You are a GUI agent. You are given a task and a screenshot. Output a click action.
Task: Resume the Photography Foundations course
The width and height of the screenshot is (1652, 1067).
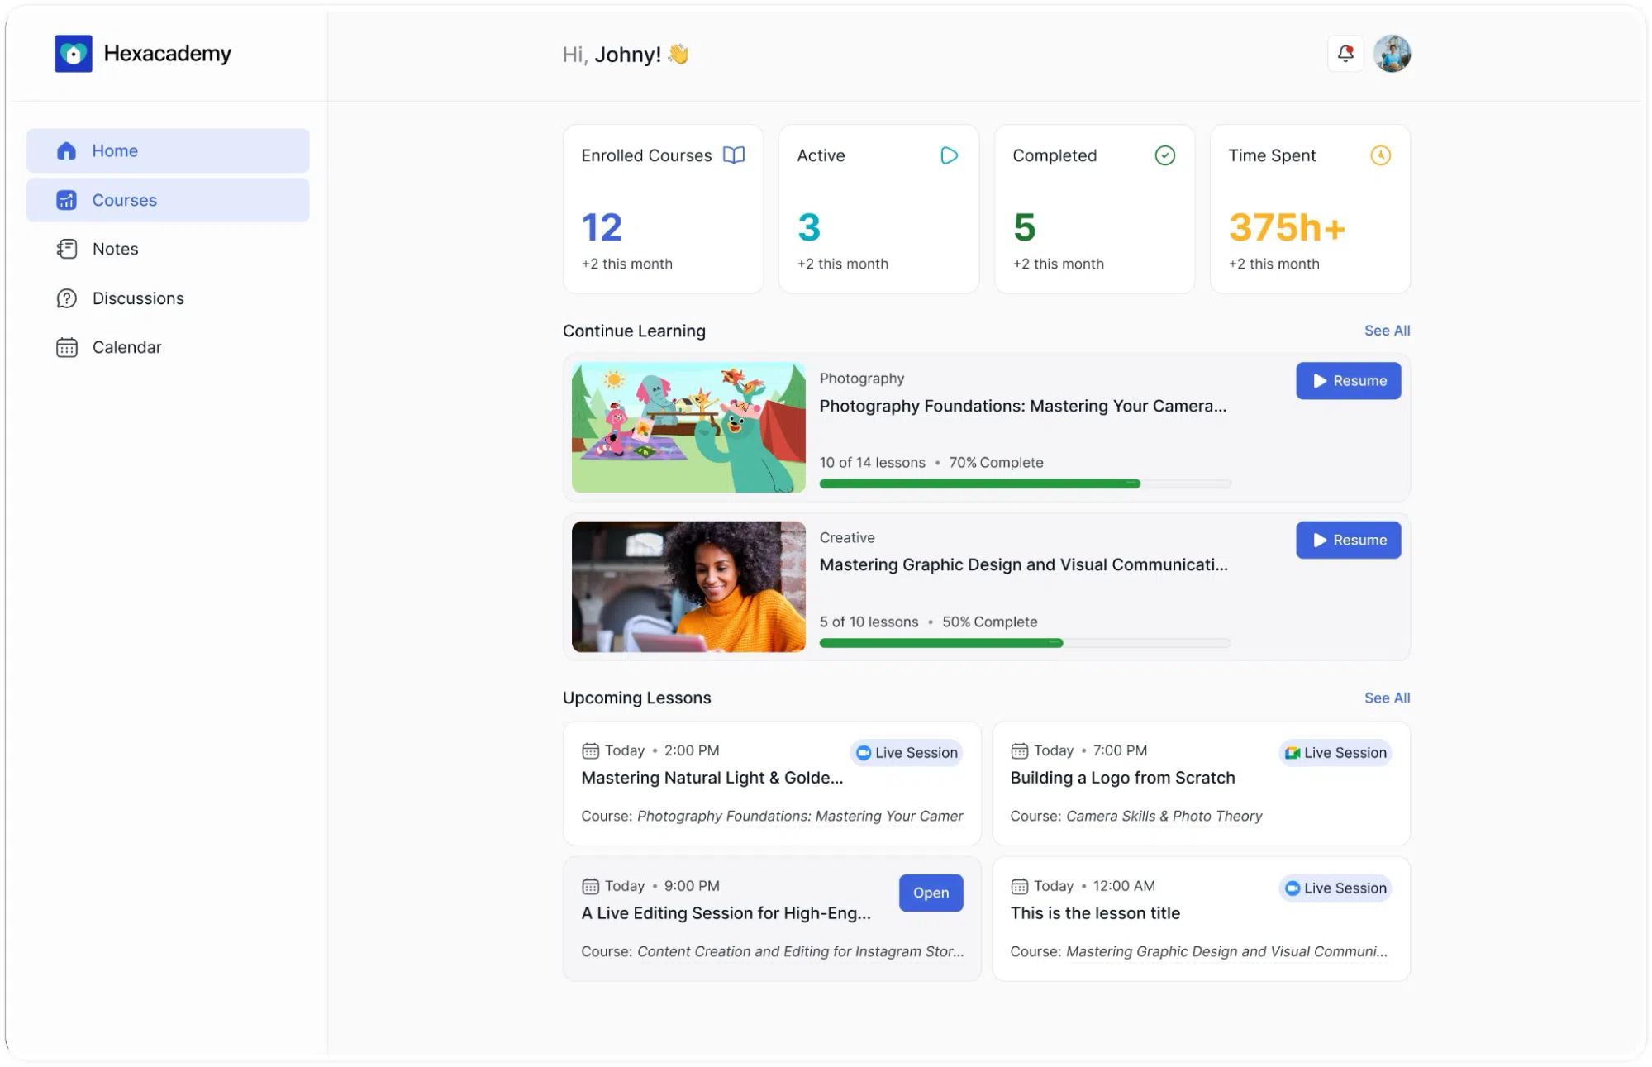tap(1348, 381)
